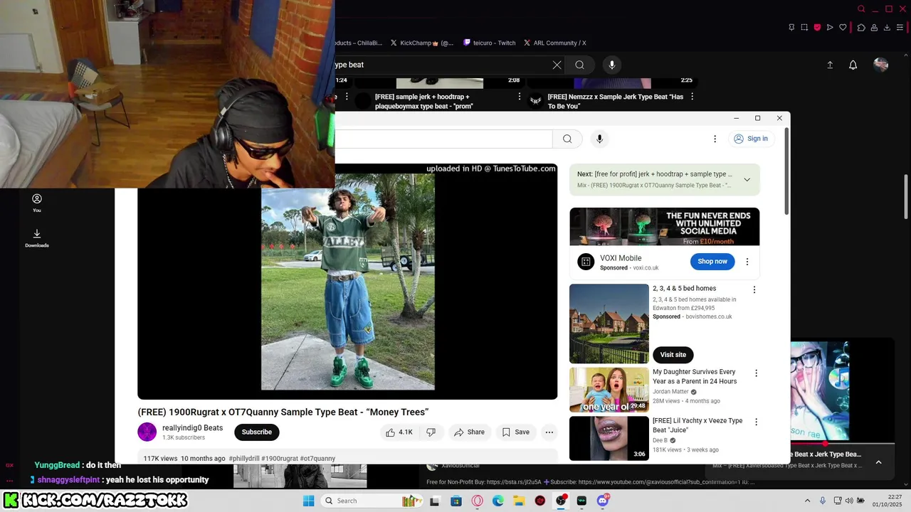This screenshot has width=911, height=512.
Task: Expand the Next mix playlist chevron
Action: point(747,179)
